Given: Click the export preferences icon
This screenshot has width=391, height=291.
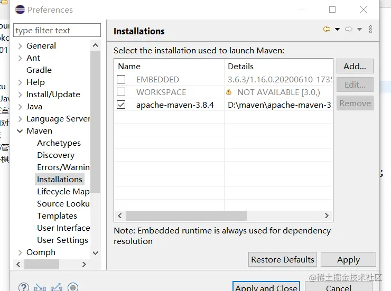Looking at the screenshot, I should [x=57, y=287].
